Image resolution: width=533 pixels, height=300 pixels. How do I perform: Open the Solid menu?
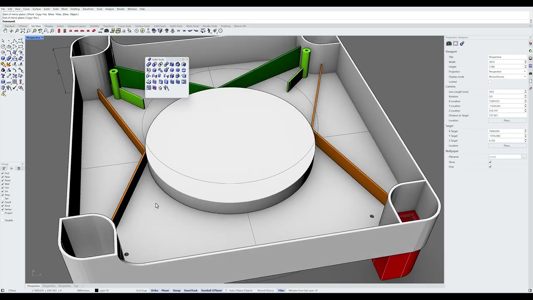55,9
